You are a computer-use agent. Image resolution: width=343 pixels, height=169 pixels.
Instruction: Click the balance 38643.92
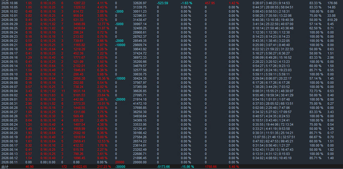tap(140, 49)
